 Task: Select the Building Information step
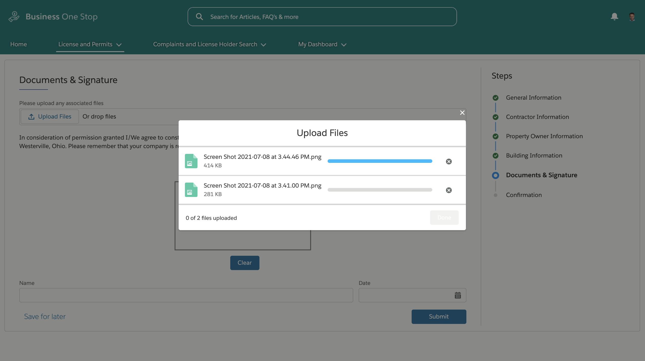(534, 156)
